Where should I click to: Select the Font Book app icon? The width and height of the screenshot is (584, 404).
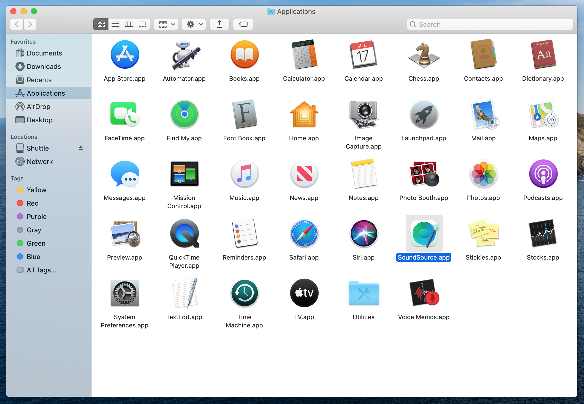[x=244, y=114]
